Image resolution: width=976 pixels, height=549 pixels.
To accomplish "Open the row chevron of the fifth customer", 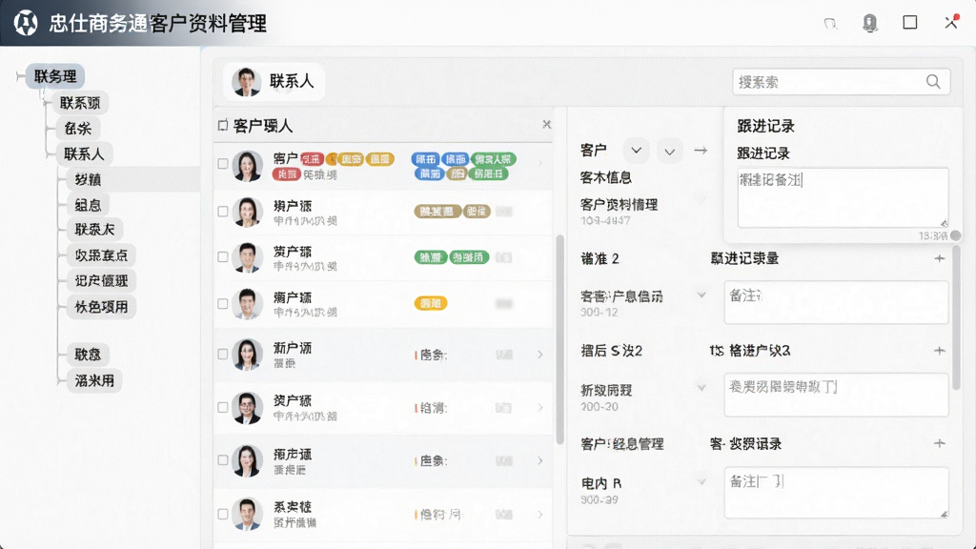I will [x=539, y=355].
